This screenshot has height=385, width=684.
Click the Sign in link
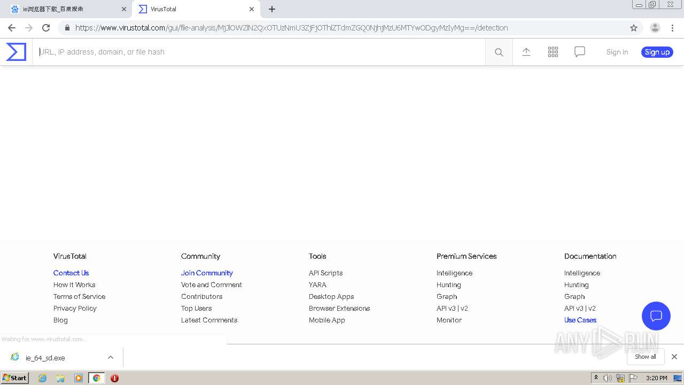(617, 52)
